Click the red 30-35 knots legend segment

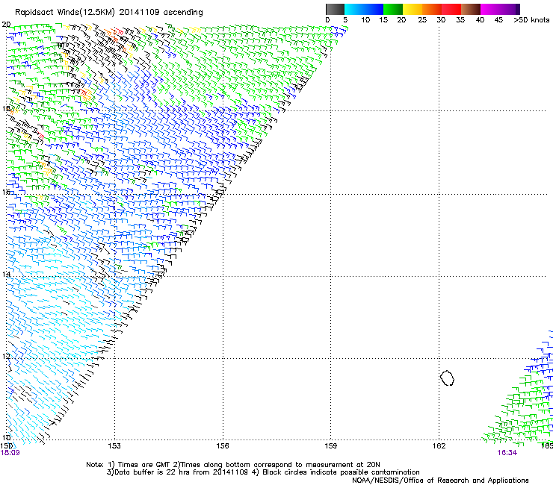(x=451, y=9)
